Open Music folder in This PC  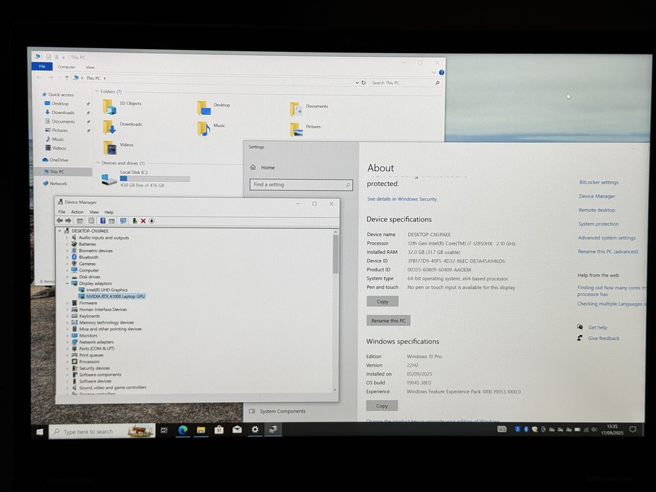pos(212,128)
